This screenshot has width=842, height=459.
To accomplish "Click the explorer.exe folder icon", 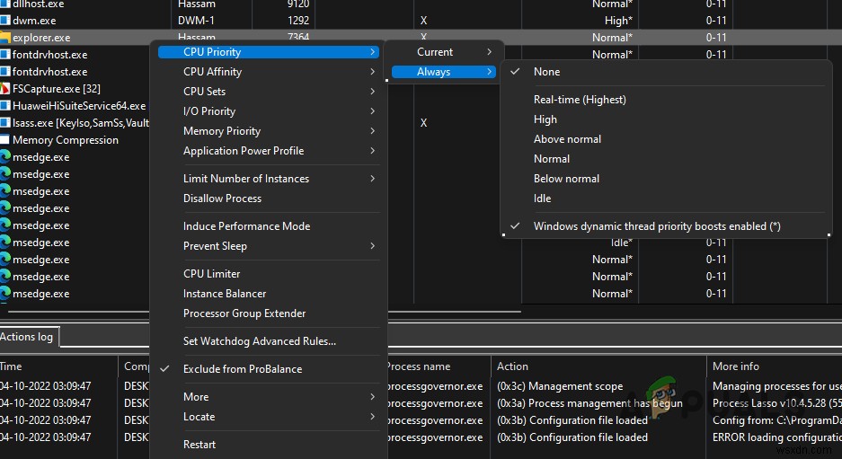I will click(x=4, y=38).
